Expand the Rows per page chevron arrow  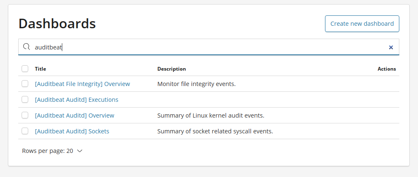pyautogui.click(x=80, y=151)
